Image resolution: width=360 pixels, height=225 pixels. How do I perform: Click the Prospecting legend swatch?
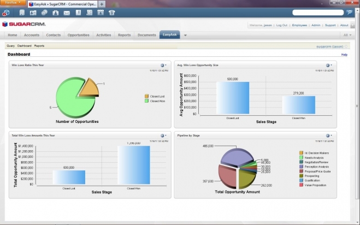pyautogui.click(x=301, y=176)
